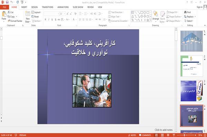Click the Reset slide button
The image size is (207, 137).
coord(35,16)
